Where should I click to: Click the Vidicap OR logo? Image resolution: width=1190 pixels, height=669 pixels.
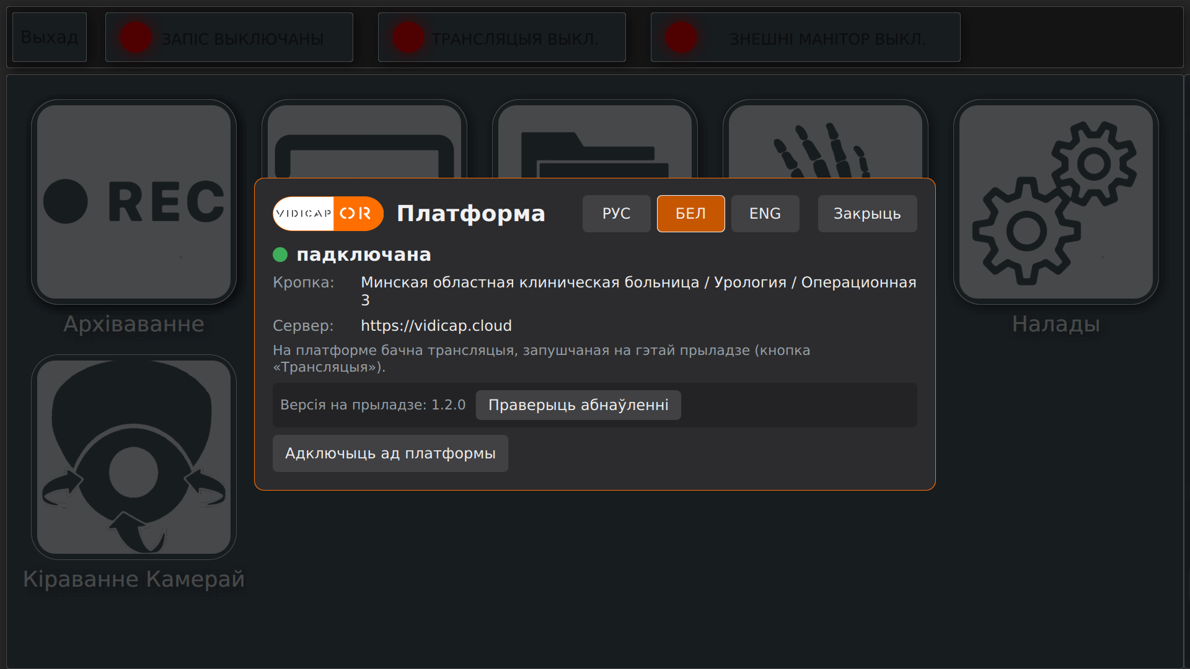pyautogui.click(x=328, y=214)
